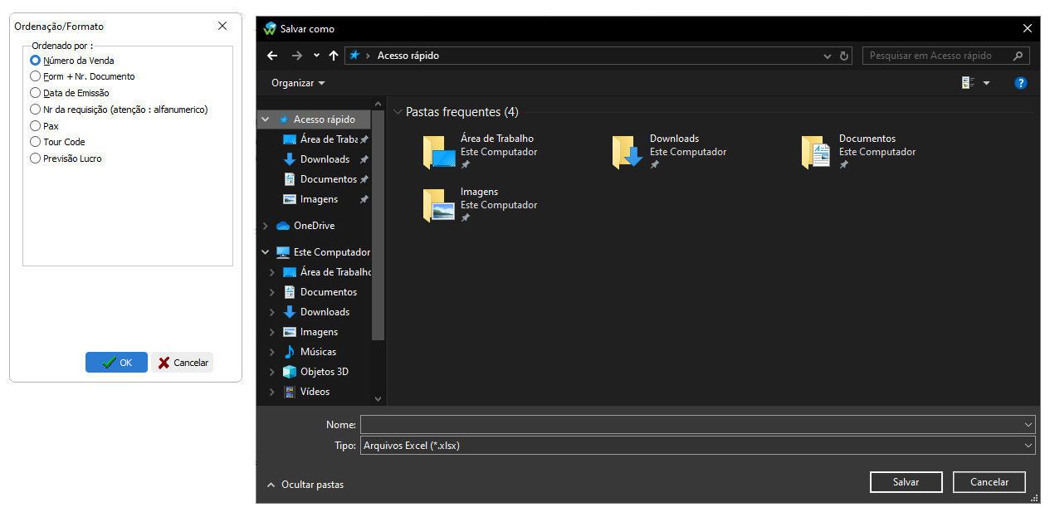The height and width of the screenshot is (517, 1050).
Task: Collapse the Acesso rápido tree node
Action: [x=266, y=119]
